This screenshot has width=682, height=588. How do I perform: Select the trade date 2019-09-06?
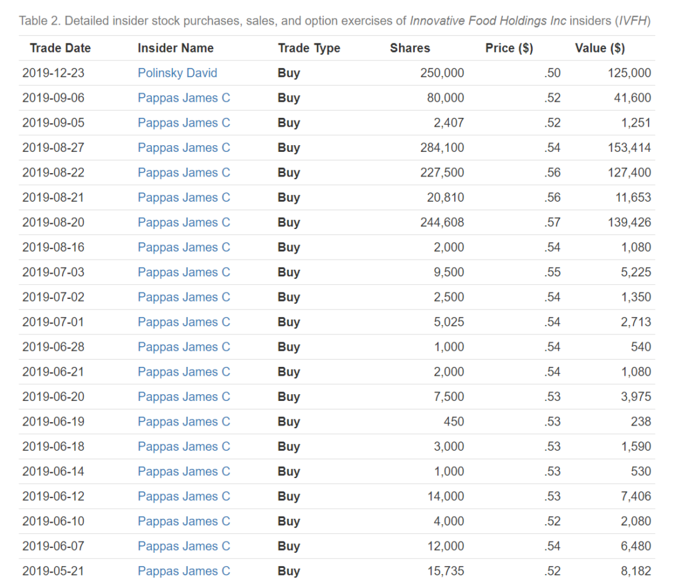pyautogui.click(x=53, y=98)
